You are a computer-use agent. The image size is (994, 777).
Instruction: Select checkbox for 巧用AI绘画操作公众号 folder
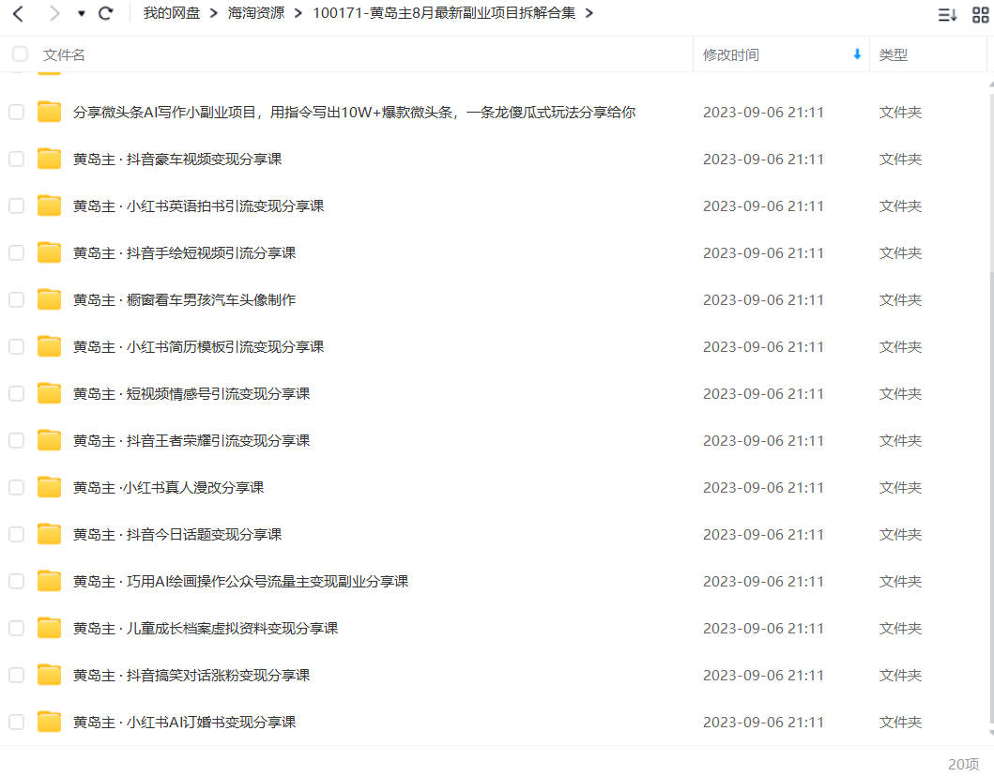17,581
